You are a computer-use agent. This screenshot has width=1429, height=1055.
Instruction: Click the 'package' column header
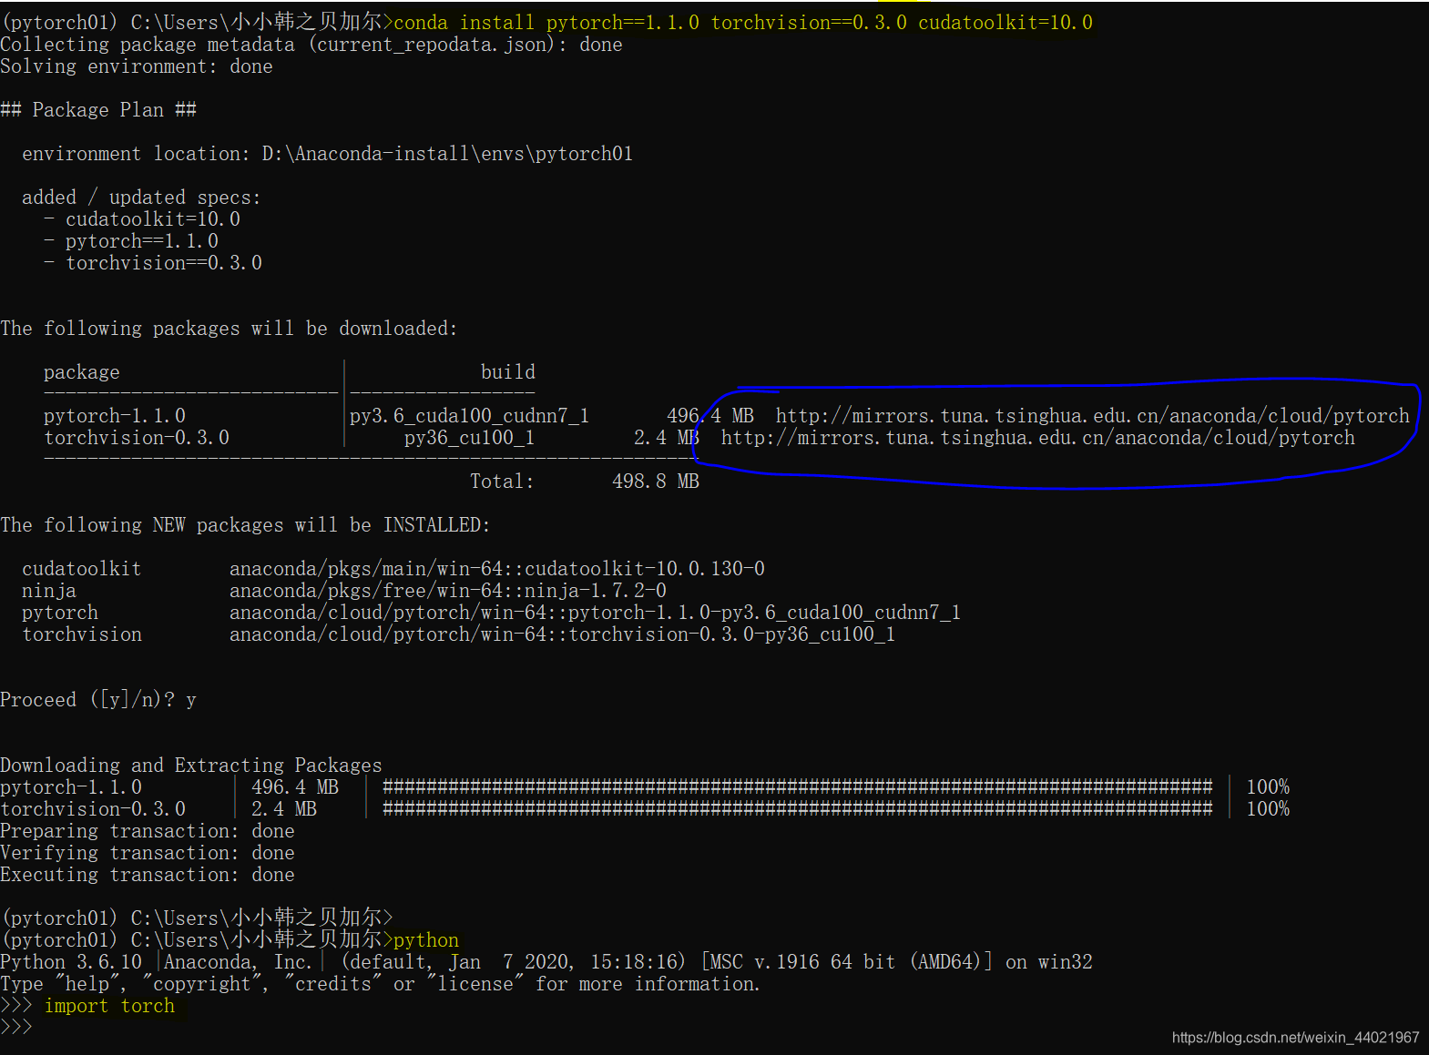point(82,371)
